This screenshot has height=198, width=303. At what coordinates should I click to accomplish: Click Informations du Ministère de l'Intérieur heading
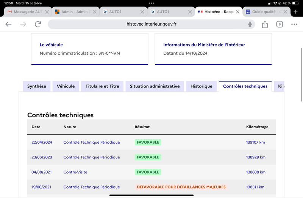(204, 45)
